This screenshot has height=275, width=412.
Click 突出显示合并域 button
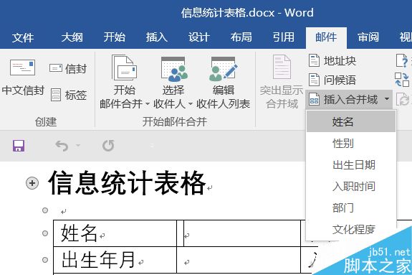point(282,82)
